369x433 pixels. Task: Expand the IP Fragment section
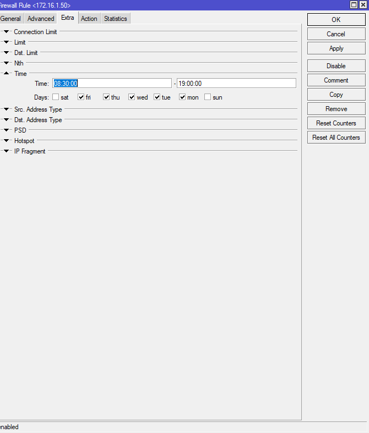coord(7,151)
